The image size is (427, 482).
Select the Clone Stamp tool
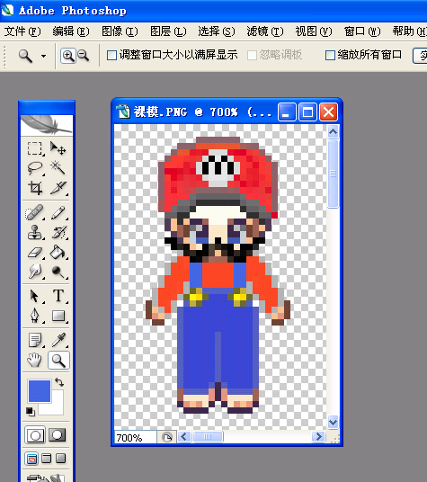(35, 232)
